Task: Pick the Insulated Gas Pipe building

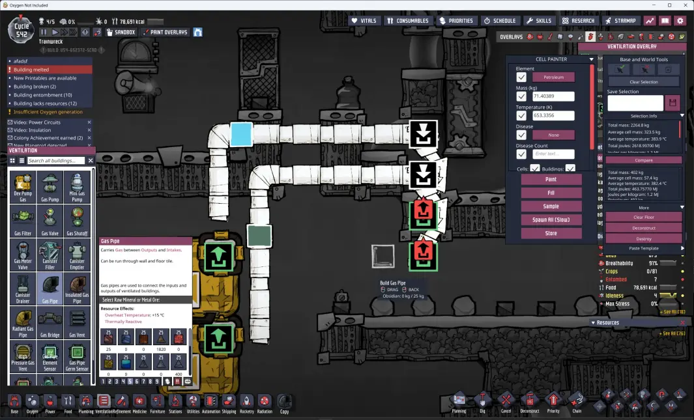Action: tap(77, 288)
